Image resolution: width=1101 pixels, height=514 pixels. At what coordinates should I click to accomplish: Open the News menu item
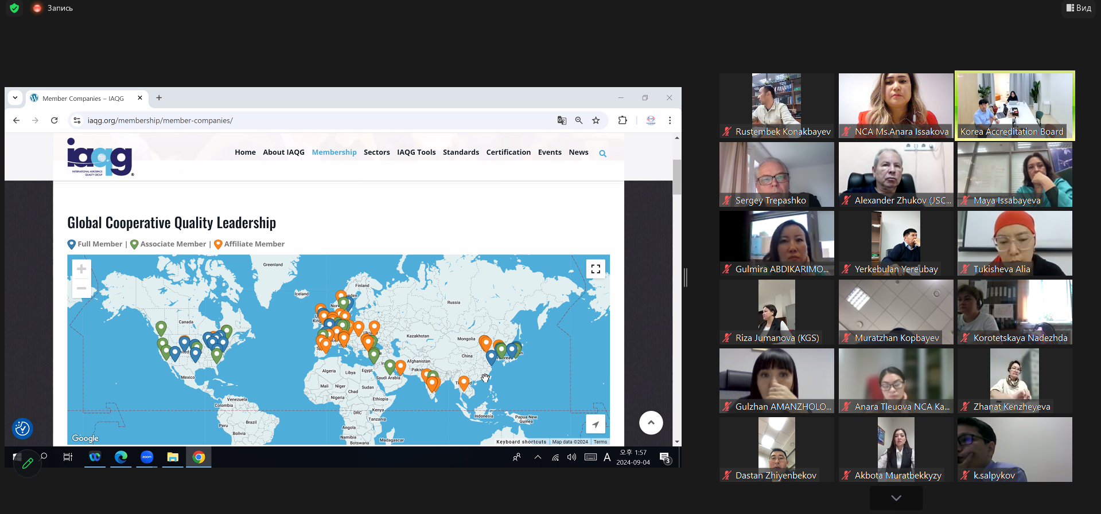[x=578, y=152]
